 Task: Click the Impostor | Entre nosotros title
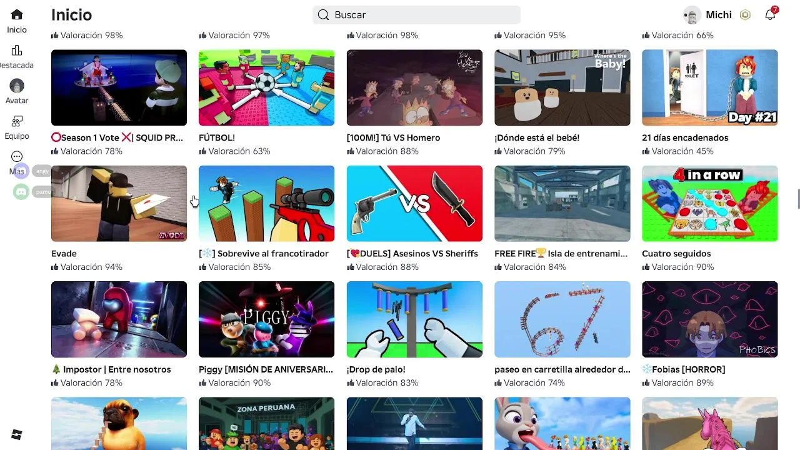(x=111, y=369)
